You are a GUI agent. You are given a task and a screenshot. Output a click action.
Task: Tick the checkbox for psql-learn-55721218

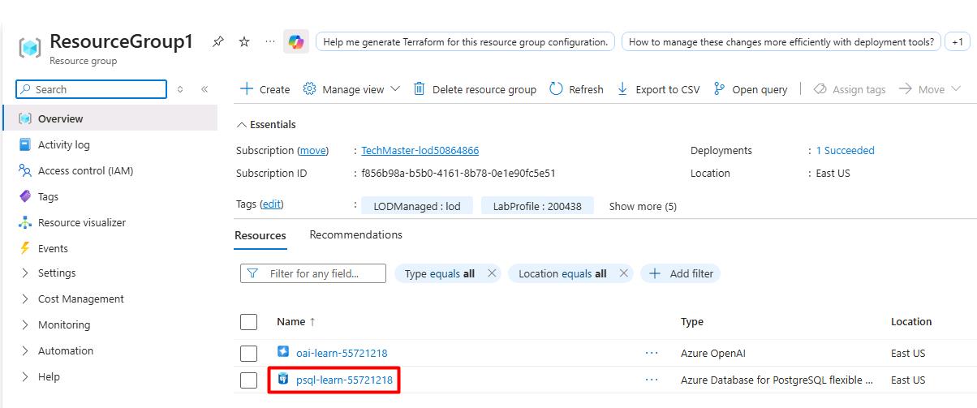pos(248,380)
